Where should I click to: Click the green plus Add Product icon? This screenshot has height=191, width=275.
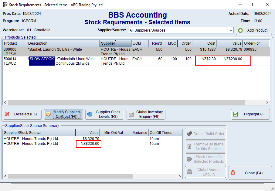click(x=241, y=30)
